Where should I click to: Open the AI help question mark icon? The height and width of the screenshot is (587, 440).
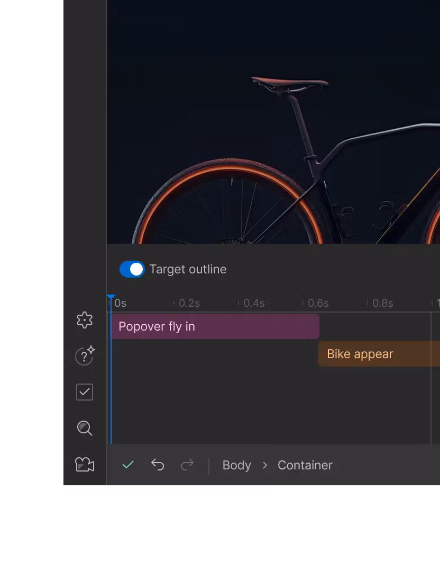(x=85, y=356)
